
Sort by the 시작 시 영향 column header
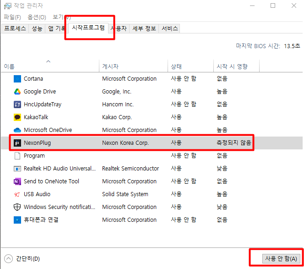pyautogui.click(x=236, y=66)
